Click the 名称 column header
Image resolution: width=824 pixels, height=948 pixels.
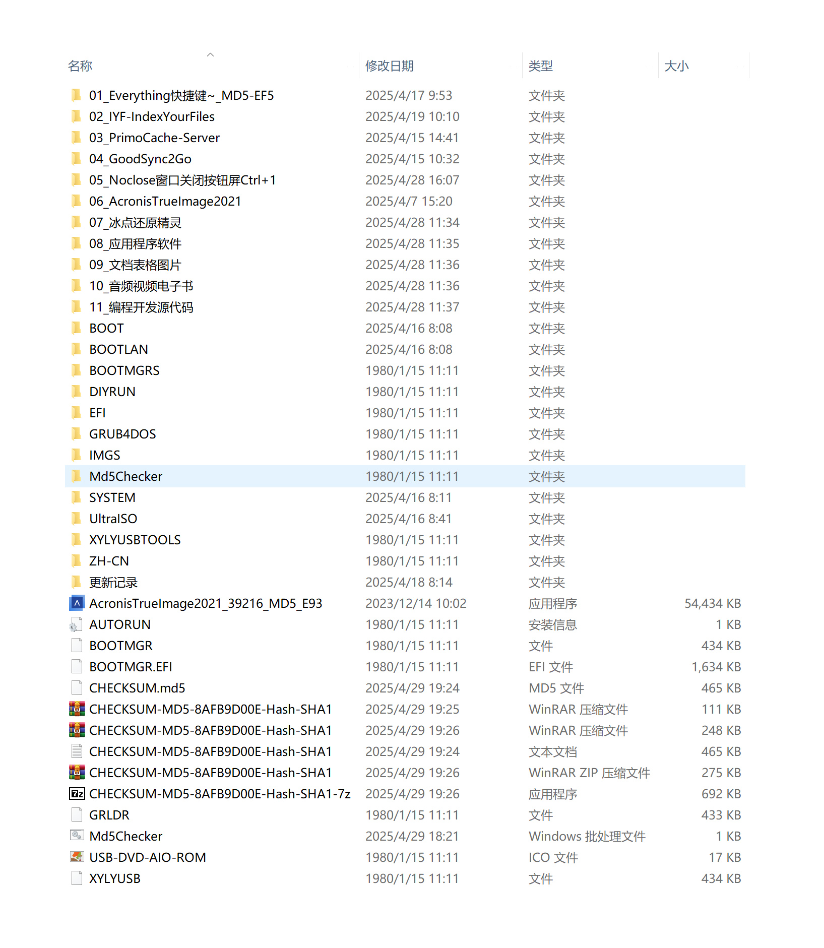point(80,66)
